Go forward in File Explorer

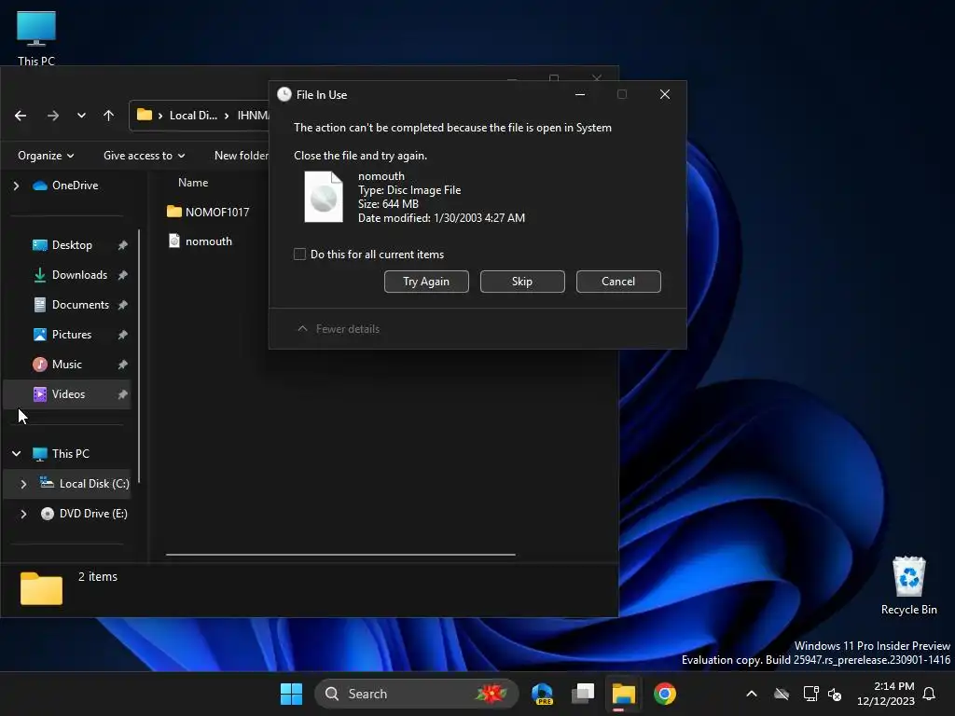tap(53, 115)
